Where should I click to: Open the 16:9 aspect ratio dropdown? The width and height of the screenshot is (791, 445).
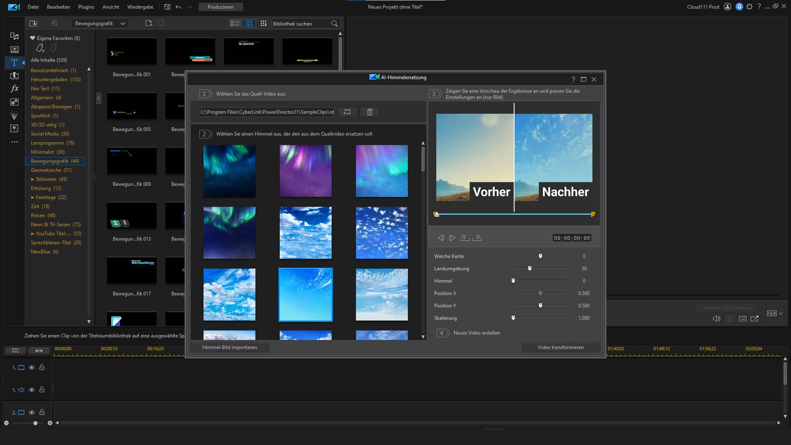tap(775, 314)
